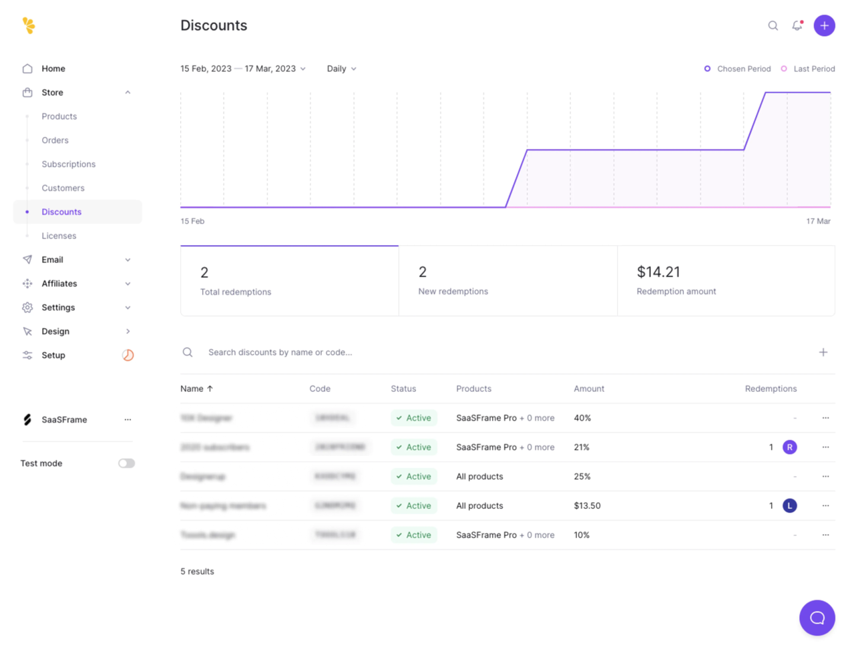Open the Home page from sidebar
This screenshot has width=858, height=659.
tap(53, 68)
